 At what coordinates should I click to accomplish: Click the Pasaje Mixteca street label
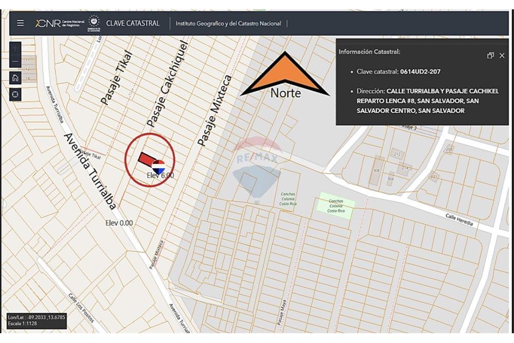pos(215,111)
